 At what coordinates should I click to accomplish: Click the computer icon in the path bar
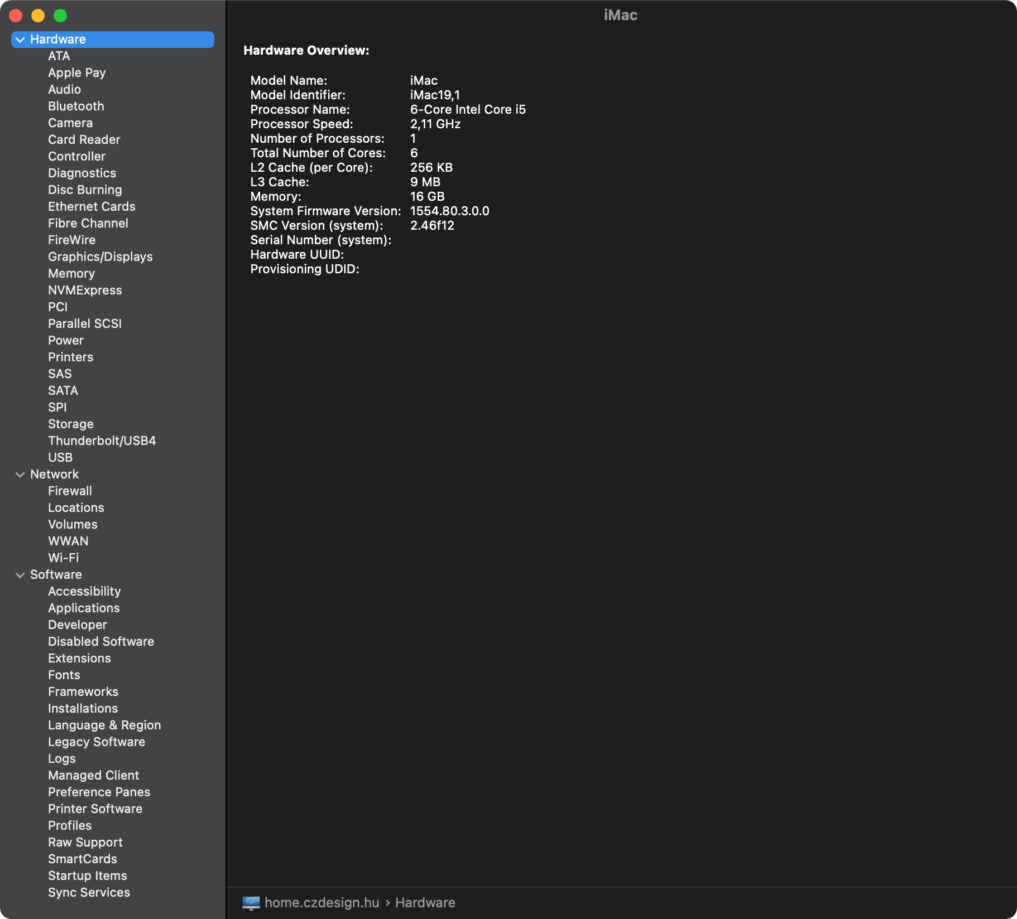point(251,903)
